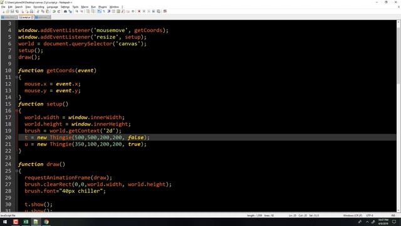Click the Paste toolbar icon
The width and height of the screenshot is (401, 226).
point(48,11)
